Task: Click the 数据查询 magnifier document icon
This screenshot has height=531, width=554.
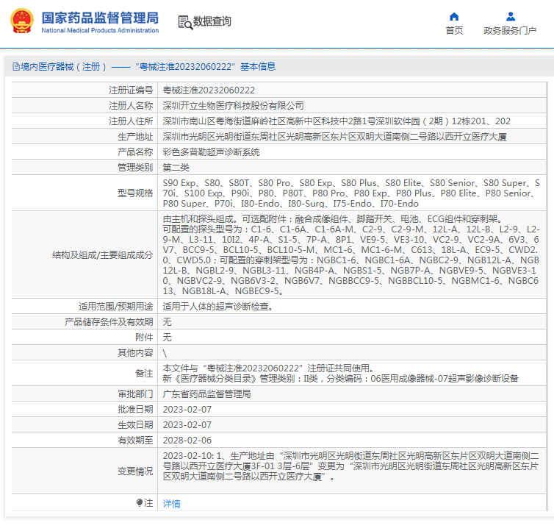Action: pos(184,22)
